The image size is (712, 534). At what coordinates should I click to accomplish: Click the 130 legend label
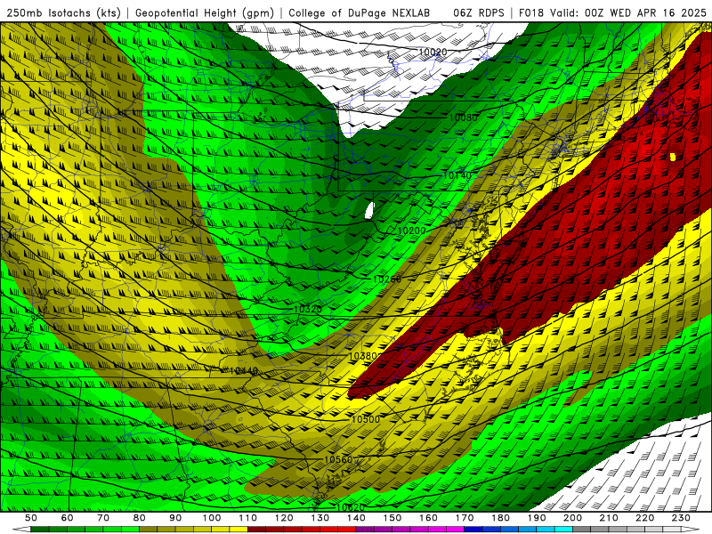320,518
